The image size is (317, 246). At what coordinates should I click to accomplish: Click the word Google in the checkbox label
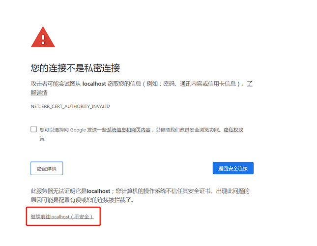coord(78,130)
